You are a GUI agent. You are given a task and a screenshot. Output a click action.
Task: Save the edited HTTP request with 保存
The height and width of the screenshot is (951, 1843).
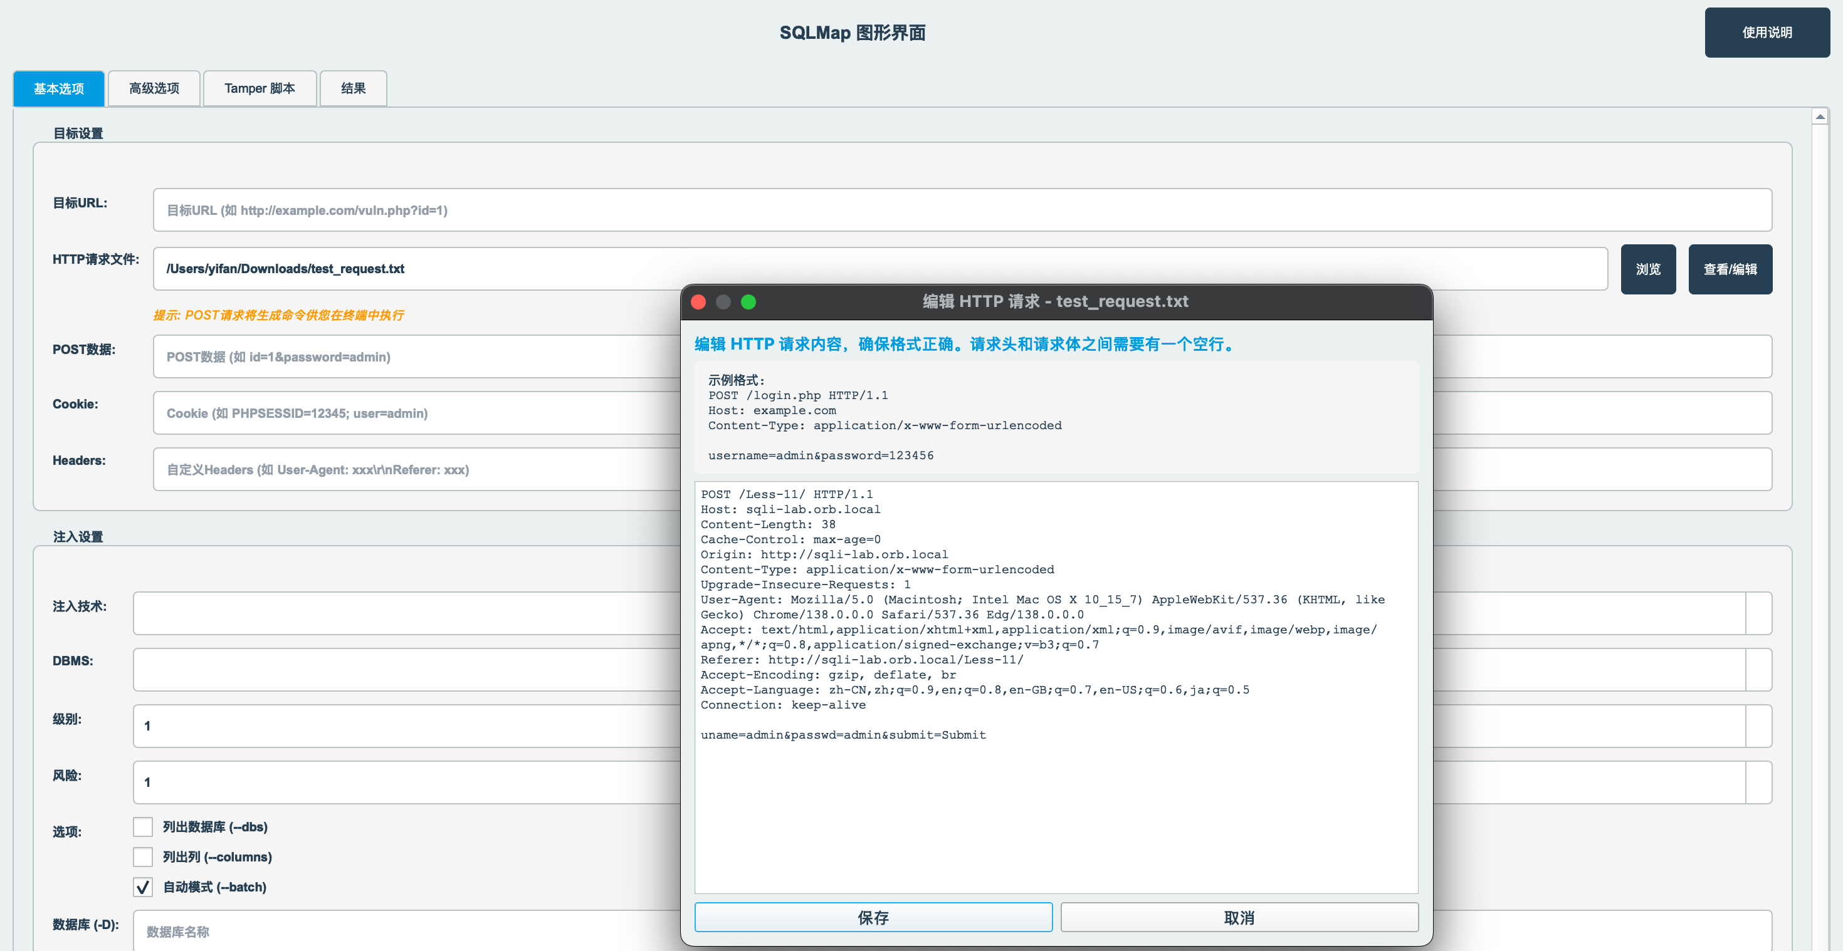[873, 917]
